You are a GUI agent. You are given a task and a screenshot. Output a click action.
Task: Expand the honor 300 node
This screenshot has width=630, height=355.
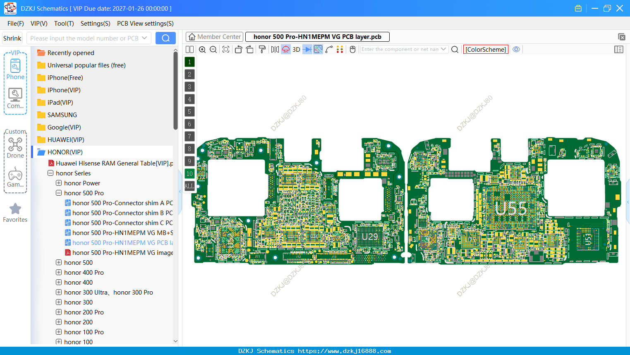click(59, 302)
